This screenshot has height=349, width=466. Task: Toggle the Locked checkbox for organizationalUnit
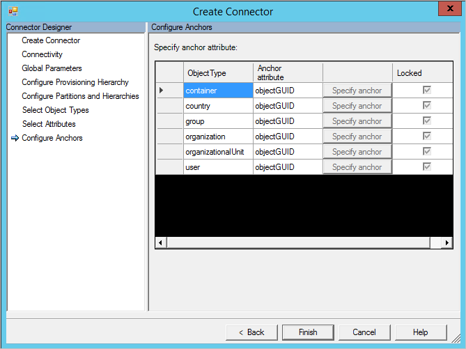click(x=427, y=151)
